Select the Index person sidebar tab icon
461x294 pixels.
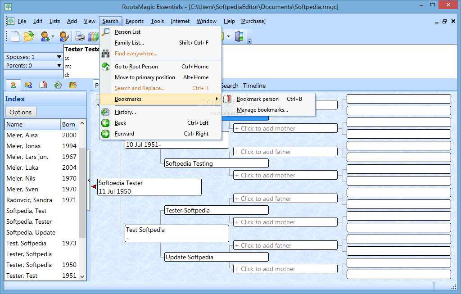click(13, 85)
